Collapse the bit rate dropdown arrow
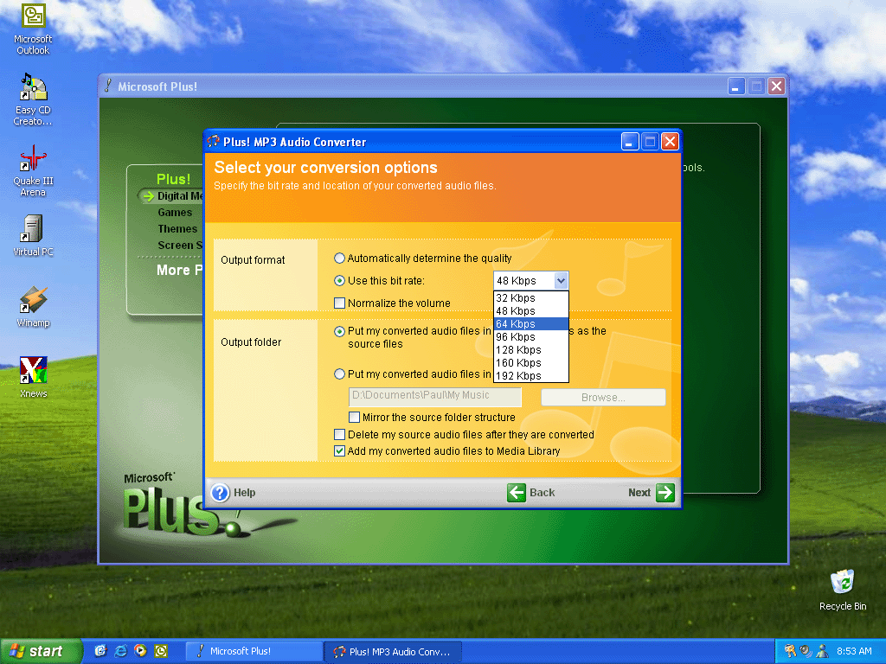The width and height of the screenshot is (886, 664). 560,281
